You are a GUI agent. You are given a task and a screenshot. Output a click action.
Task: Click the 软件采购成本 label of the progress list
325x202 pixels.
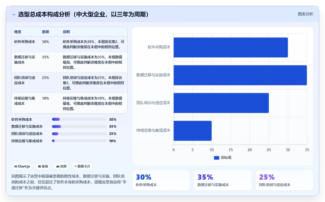22,120
